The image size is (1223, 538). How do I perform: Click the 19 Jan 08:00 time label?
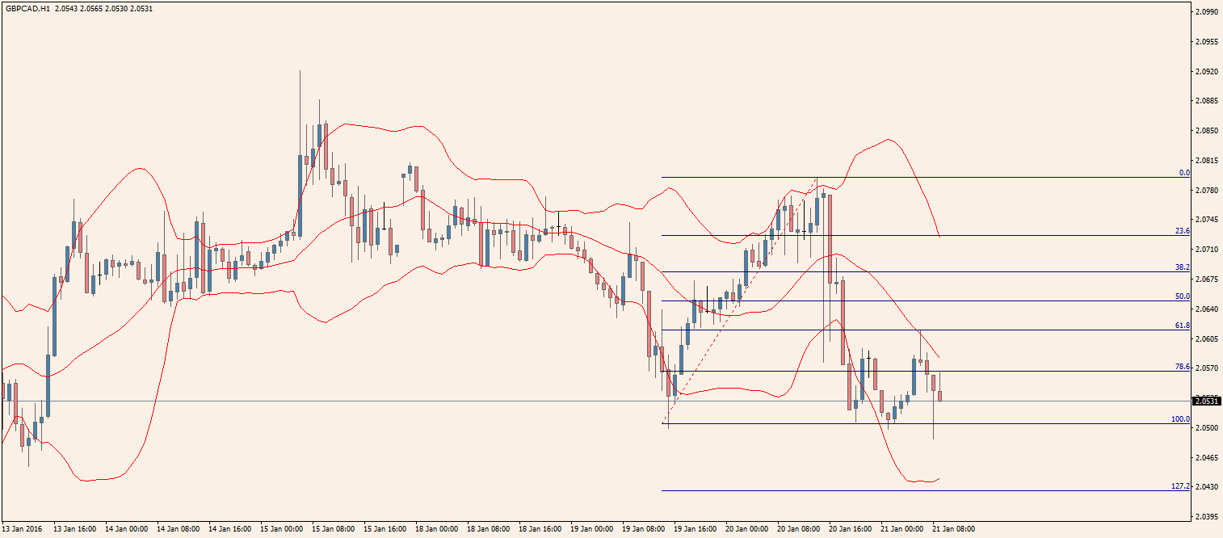(x=643, y=529)
